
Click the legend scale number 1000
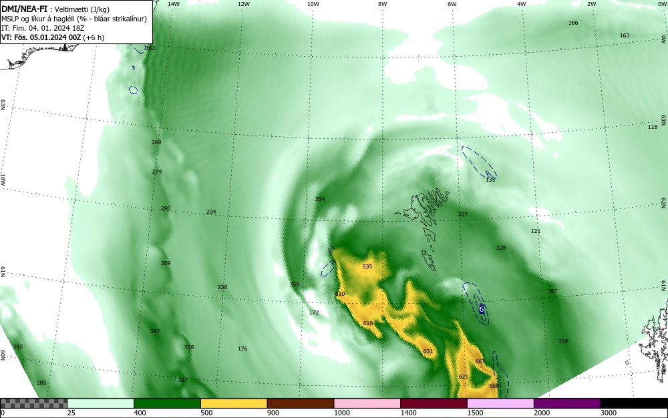click(x=341, y=413)
